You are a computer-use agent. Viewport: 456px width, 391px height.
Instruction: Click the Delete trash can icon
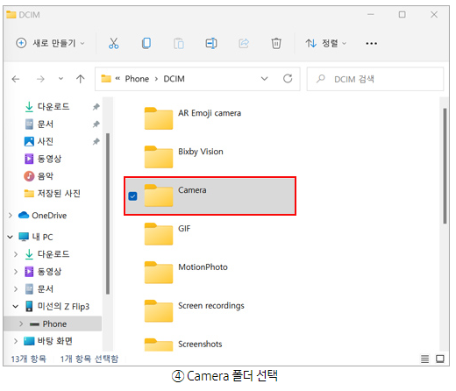coord(276,43)
